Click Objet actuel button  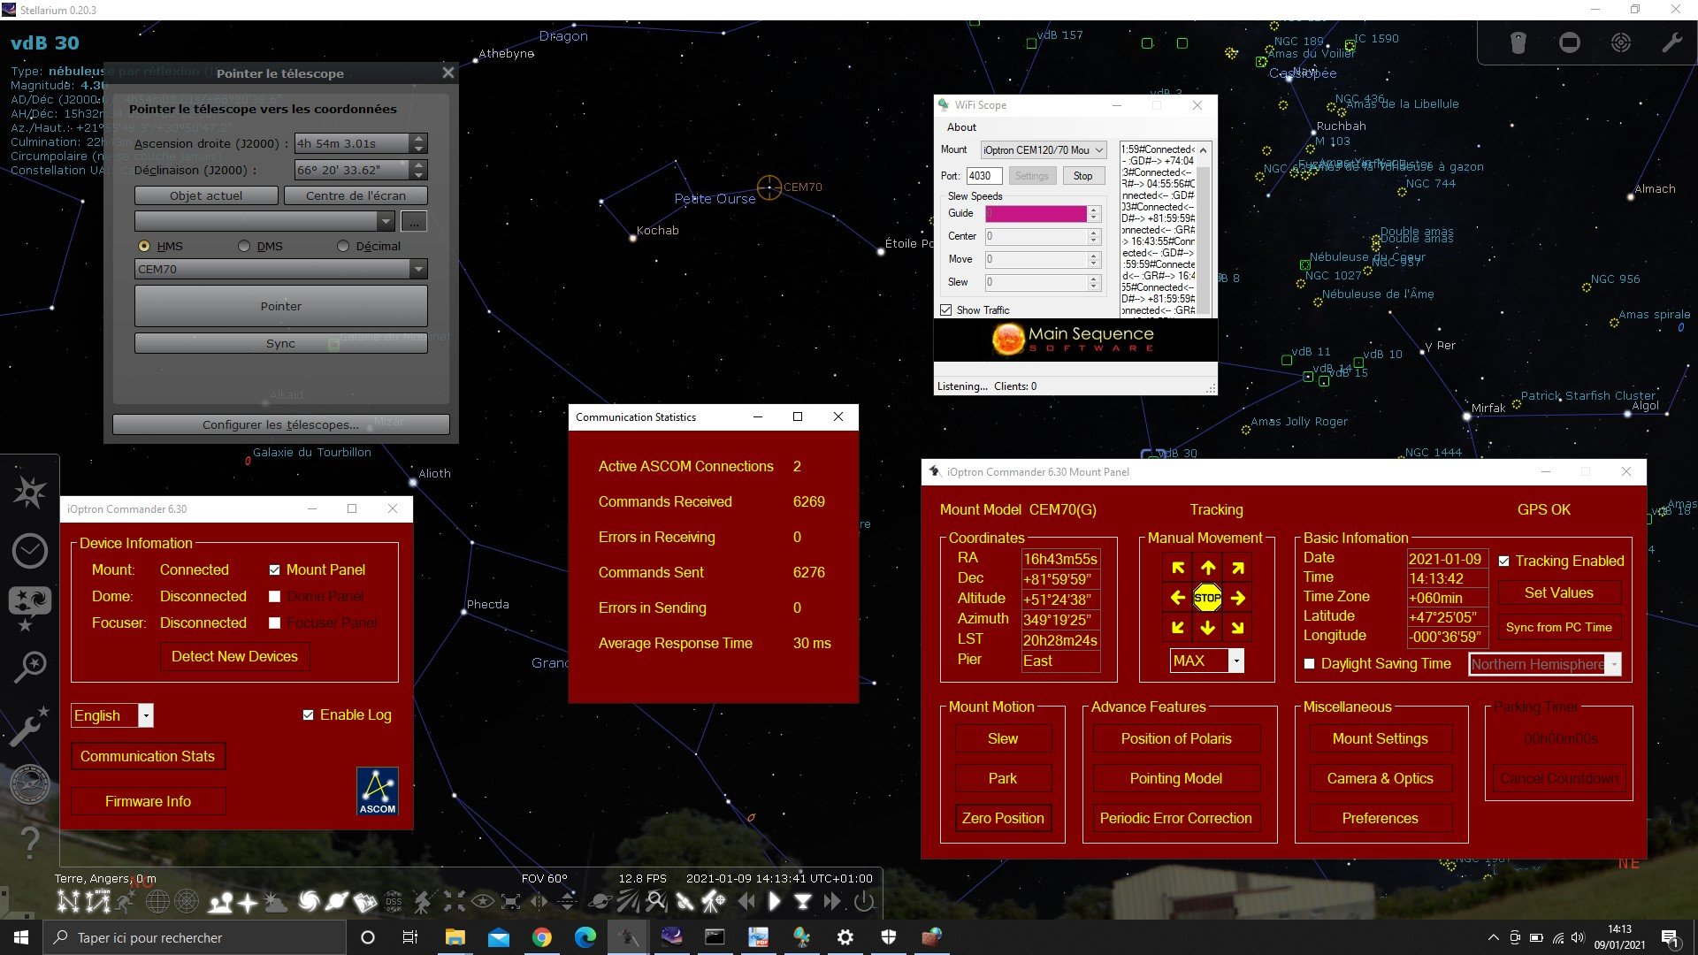pyautogui.click(x=206, y=195)
